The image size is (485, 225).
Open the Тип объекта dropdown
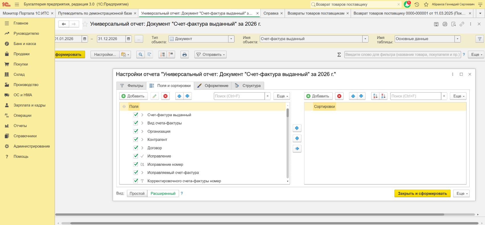coord(231,39)
